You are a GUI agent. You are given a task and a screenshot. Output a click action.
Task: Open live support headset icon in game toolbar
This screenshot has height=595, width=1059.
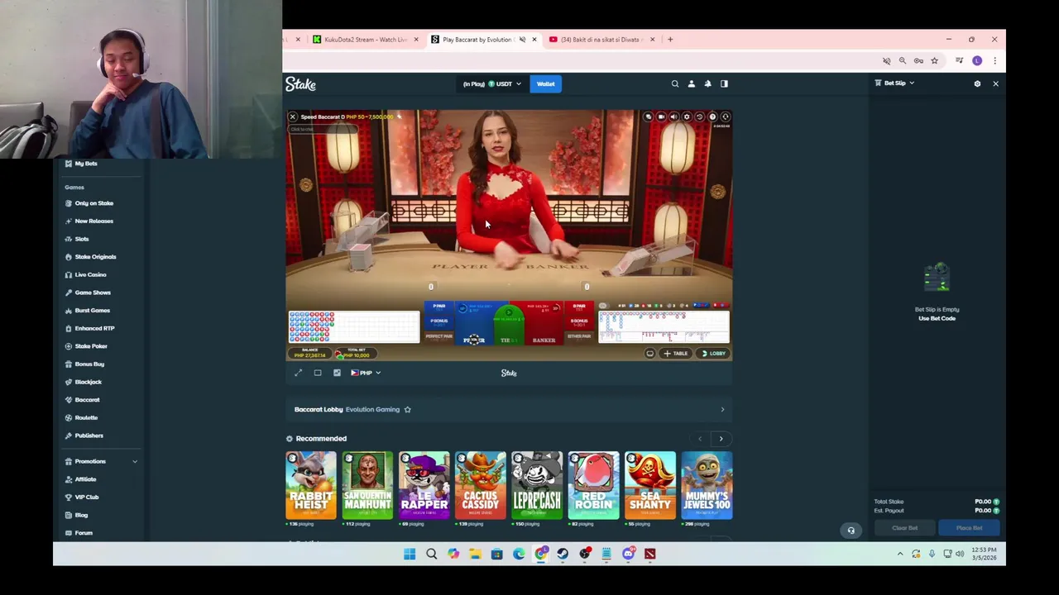point(726,117)
